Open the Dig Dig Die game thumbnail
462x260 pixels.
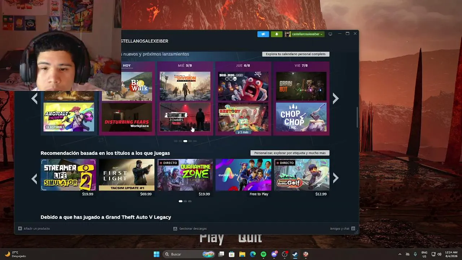(243, 86)
